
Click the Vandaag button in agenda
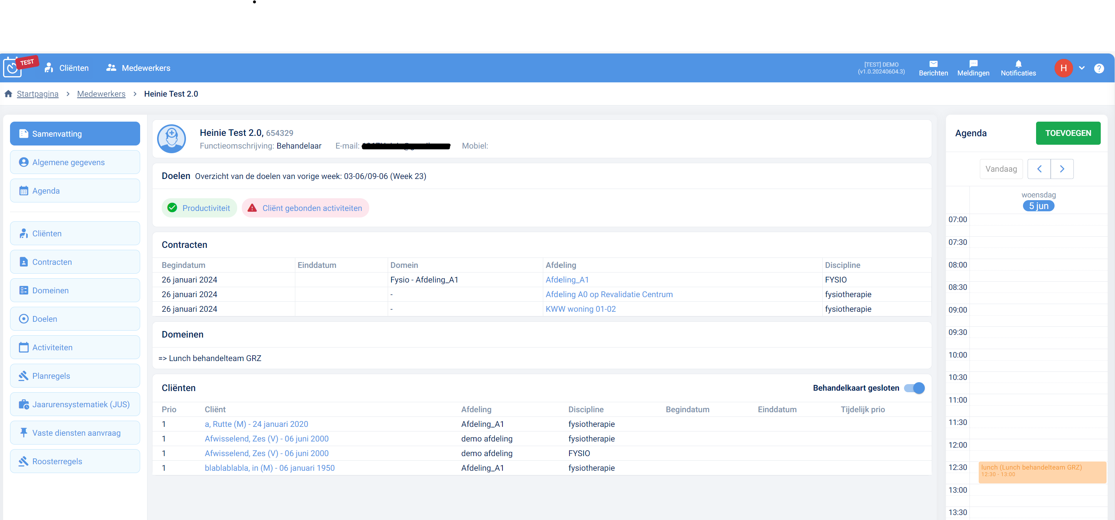(x=1001, y=169)
